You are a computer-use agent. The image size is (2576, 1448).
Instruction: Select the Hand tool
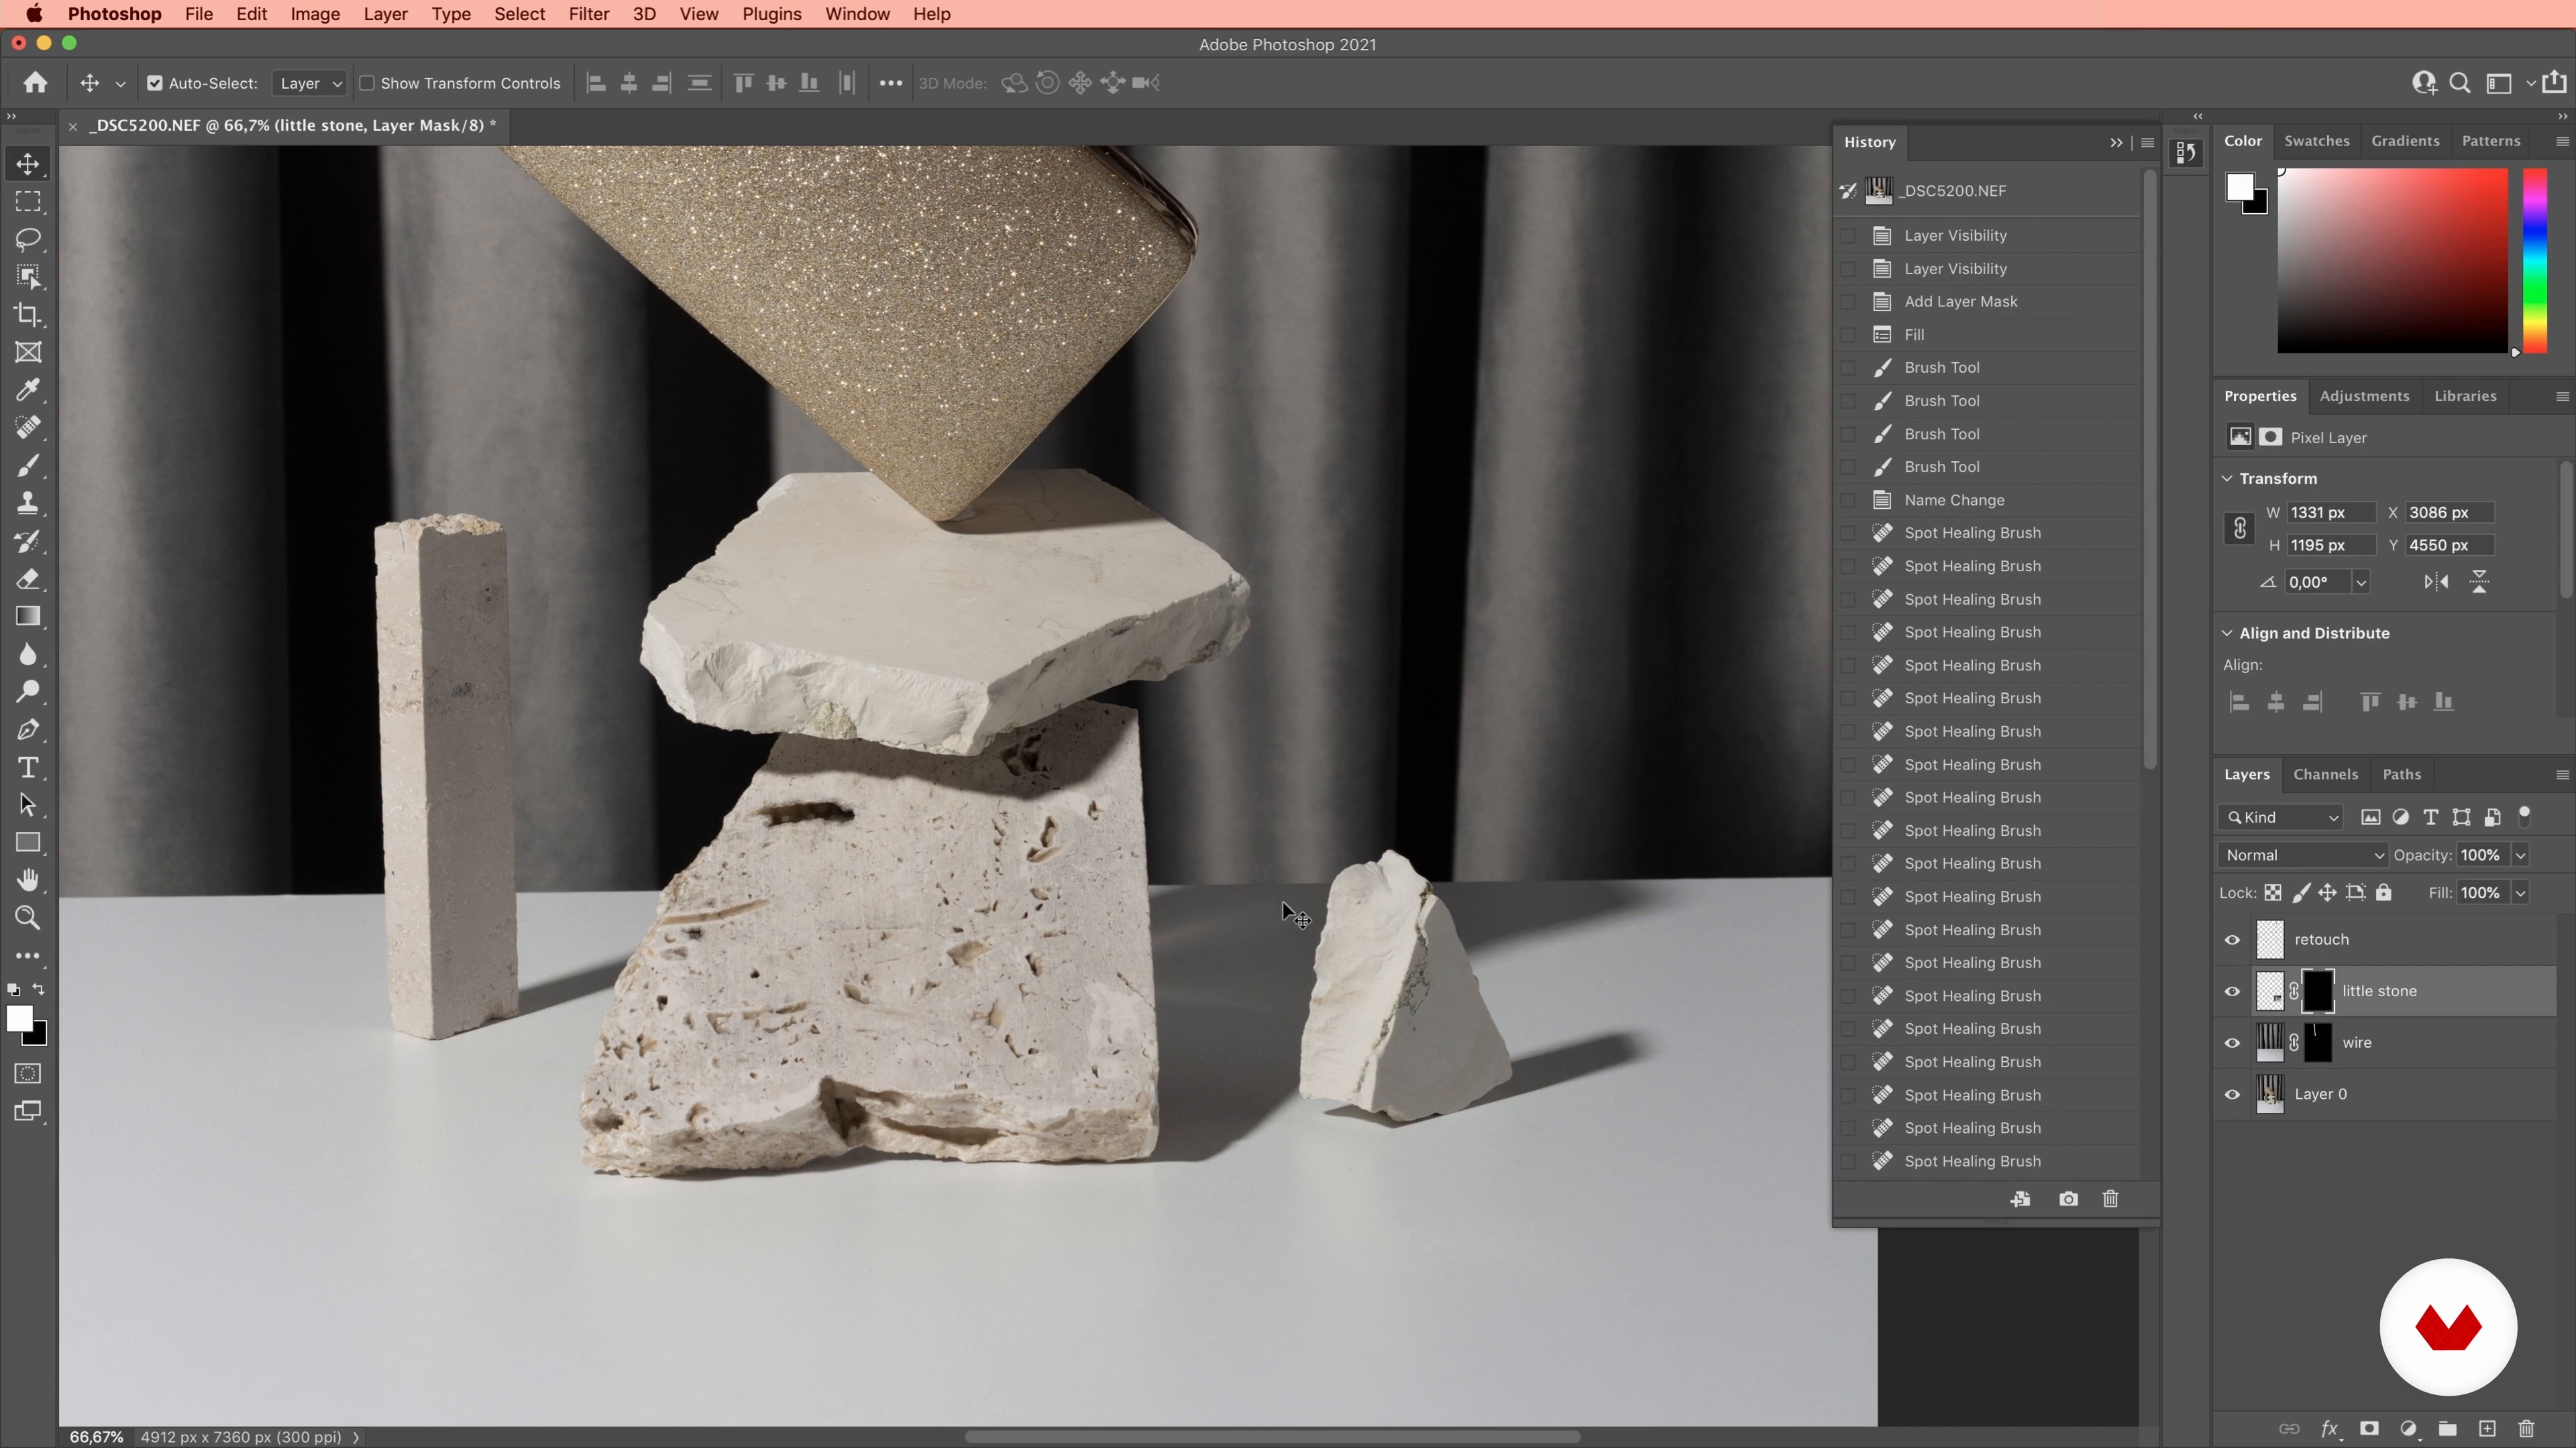[28, 880]
